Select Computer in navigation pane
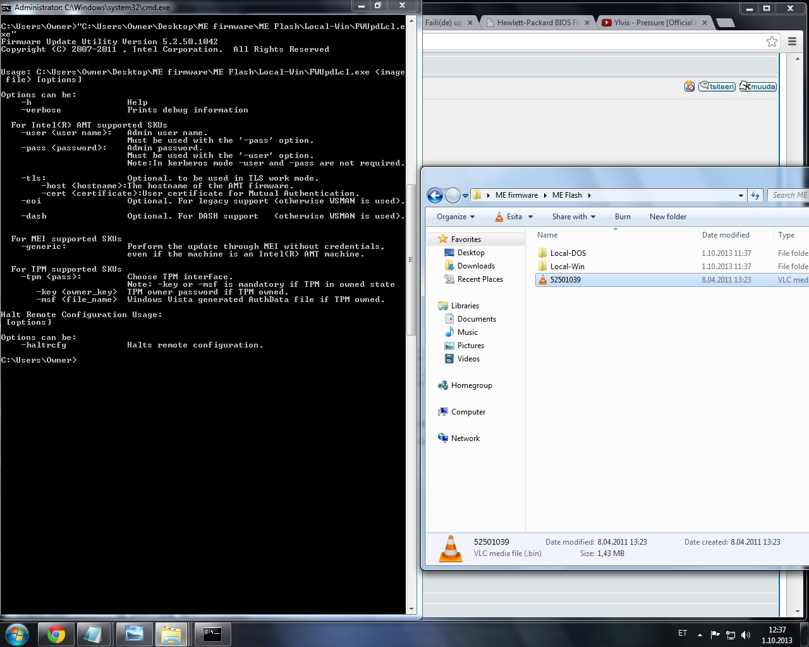This screenshot has height=647, width=809. tap(468, 412)
